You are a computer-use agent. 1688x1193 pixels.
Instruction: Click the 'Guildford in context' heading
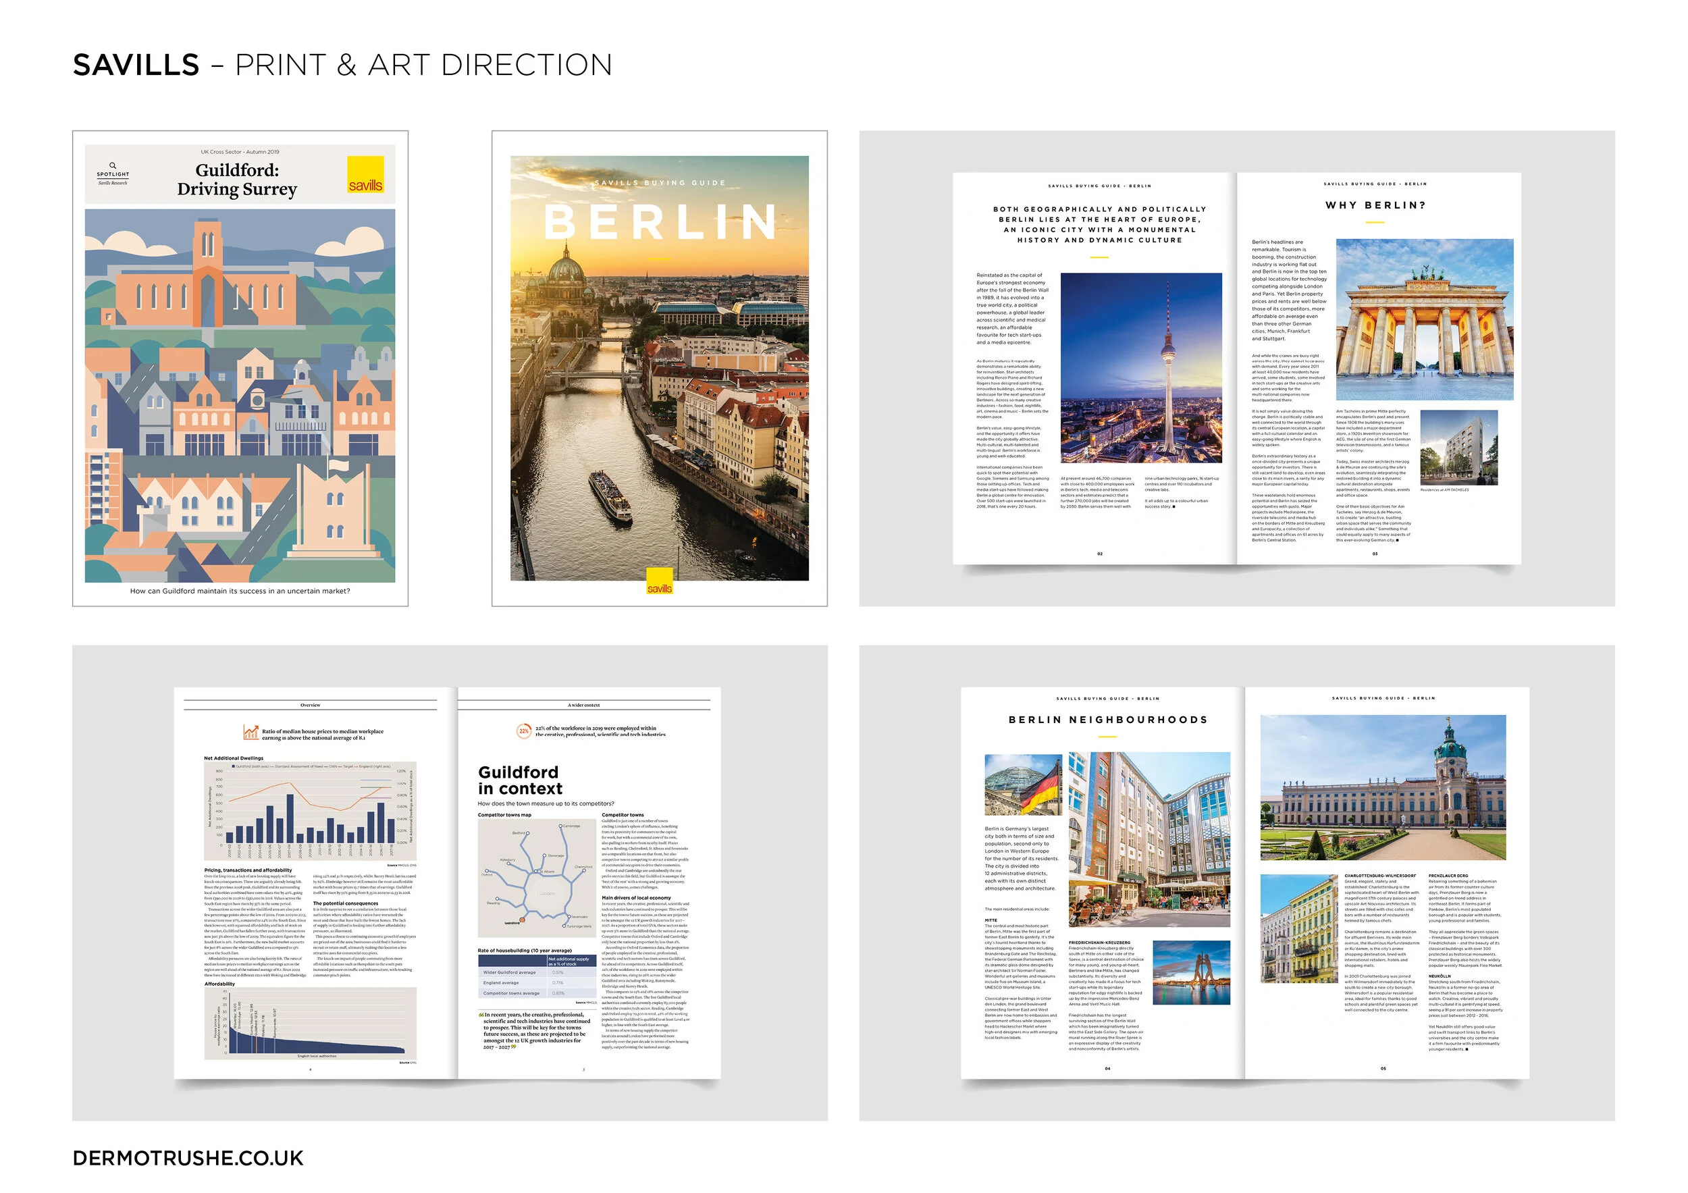pos(520,780)
